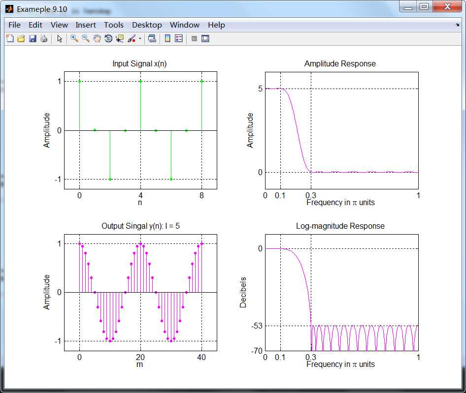Click the Brush/Select Data tool
Viewport: 466px width, 393px height.
[x=132, y=38]
